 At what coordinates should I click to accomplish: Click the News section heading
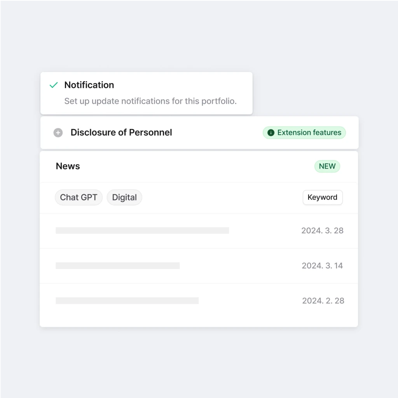pos(68,166)
